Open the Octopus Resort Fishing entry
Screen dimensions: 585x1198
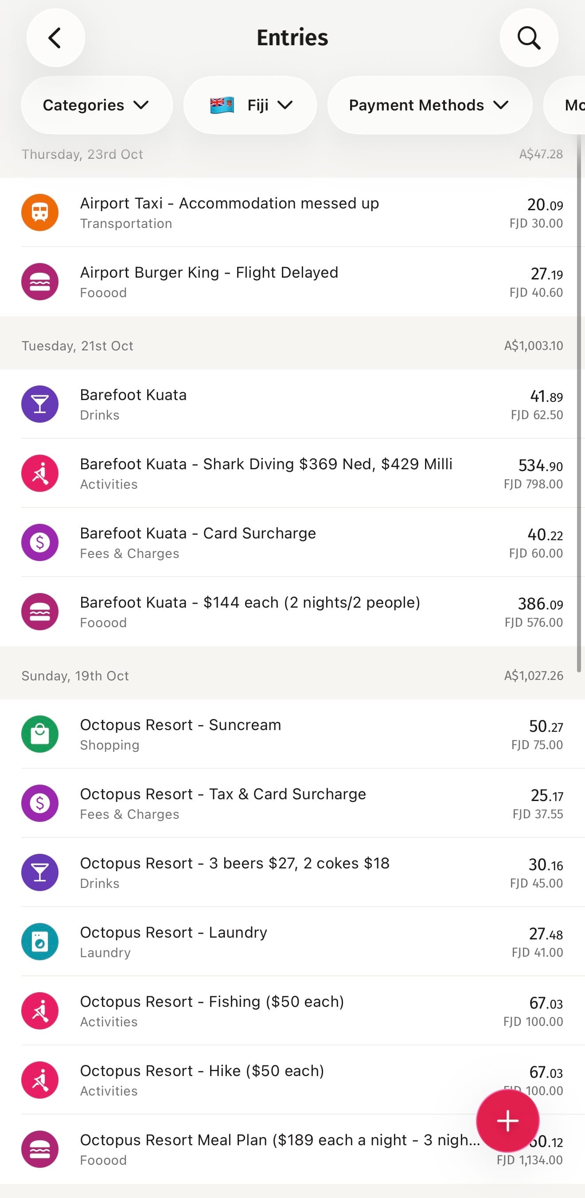pos(279,1010)
